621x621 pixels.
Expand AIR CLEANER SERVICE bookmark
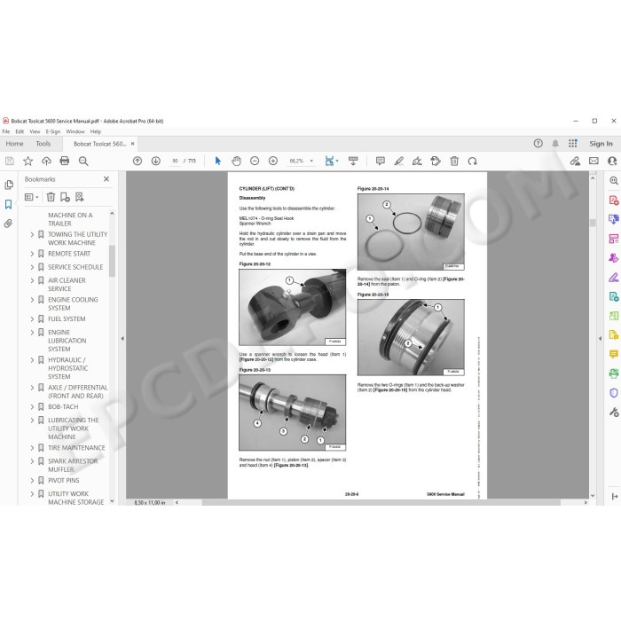point(33,280)
